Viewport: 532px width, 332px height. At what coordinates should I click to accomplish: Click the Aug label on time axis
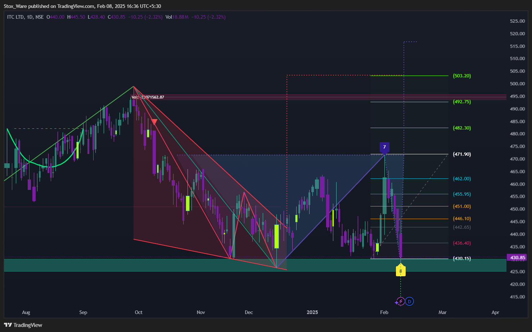[x=26, y=312]
